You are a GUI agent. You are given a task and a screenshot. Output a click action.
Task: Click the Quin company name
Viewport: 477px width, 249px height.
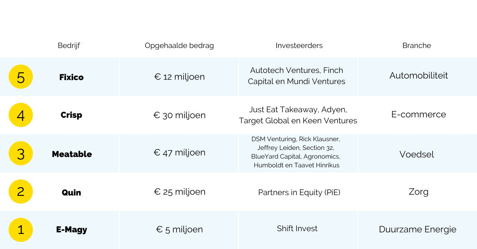pos(72,193)
